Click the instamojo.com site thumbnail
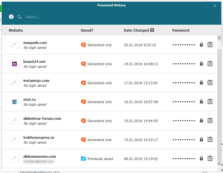 14,83
